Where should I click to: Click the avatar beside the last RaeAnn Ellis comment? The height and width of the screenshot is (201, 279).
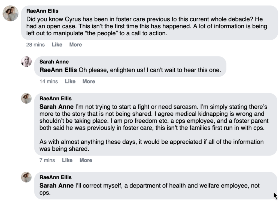pos(26,177)
